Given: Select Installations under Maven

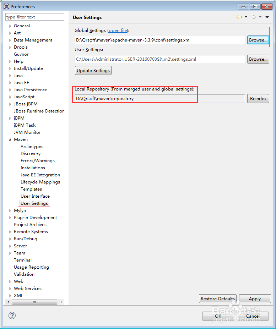Looking at the screenshot, I should (x=33, y=168).
